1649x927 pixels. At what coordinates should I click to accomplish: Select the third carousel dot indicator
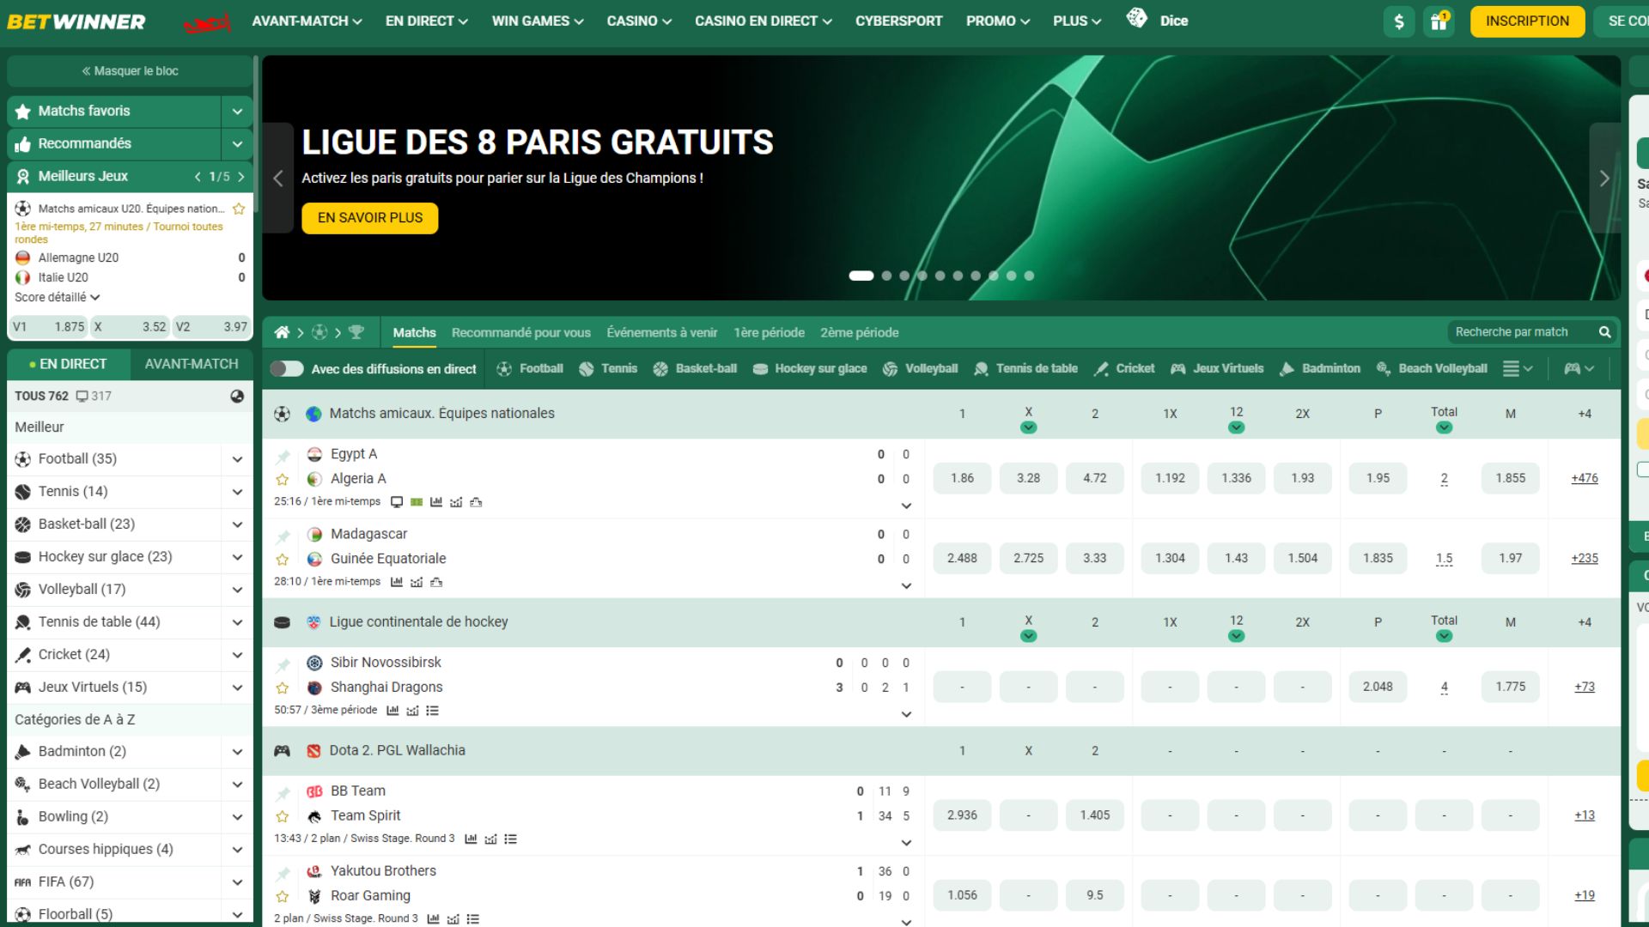[904, 276]
